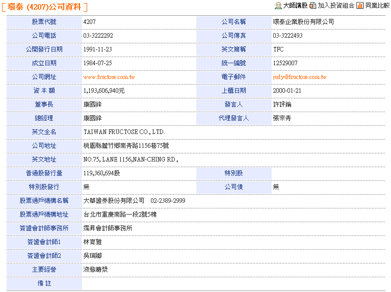Select the founding date 1984-07-25

point(97,63)
